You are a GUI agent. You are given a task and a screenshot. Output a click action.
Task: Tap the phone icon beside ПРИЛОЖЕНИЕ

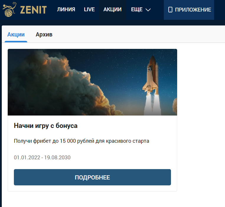(x=170, y=10)
